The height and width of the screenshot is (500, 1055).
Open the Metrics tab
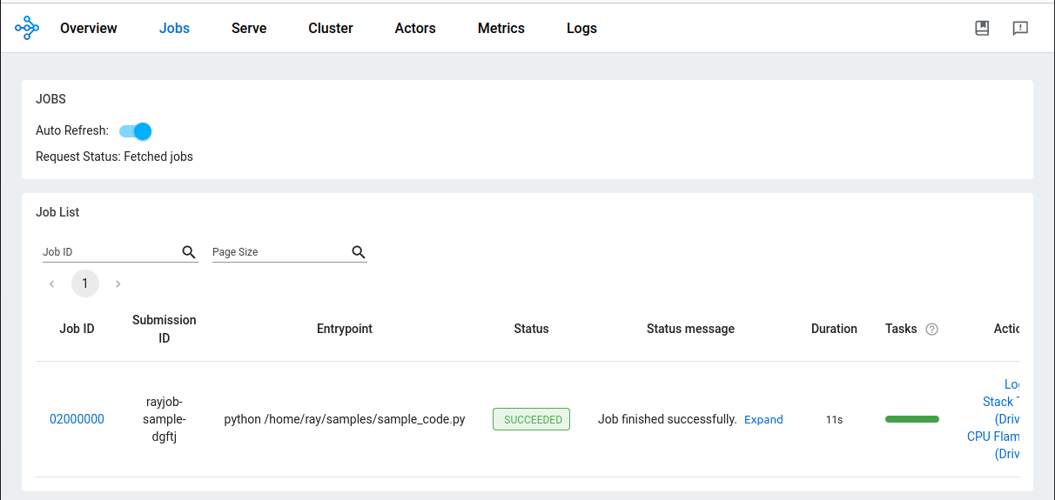click(501, 28)
